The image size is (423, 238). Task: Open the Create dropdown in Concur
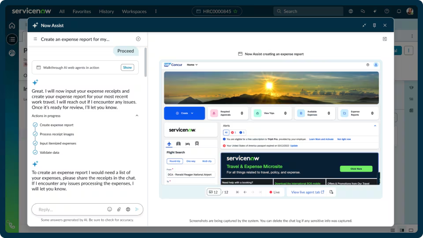185,113
